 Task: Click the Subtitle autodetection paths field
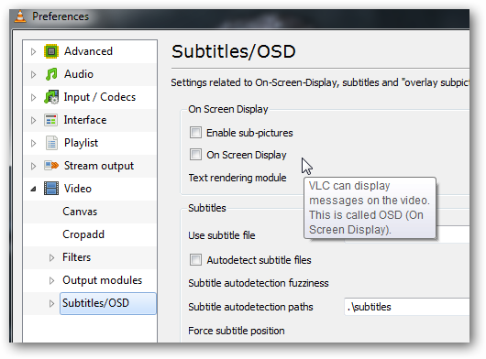point(406,307)
